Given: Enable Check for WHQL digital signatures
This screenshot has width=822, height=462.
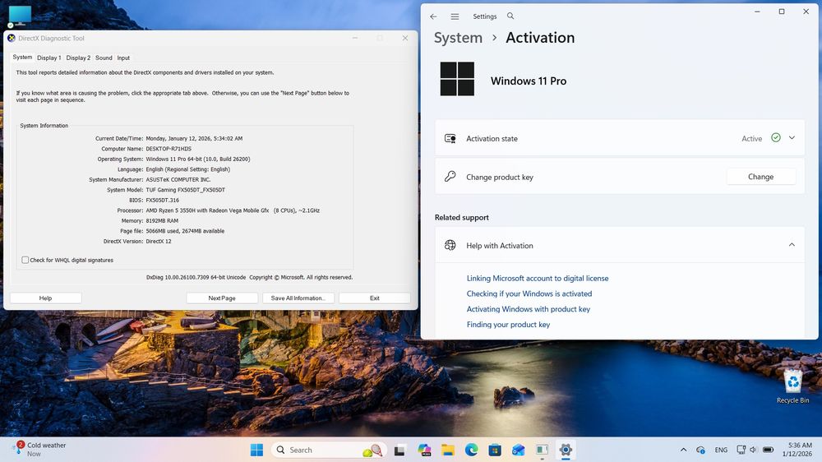Looking at the screenshot, I should pos(25,260).
